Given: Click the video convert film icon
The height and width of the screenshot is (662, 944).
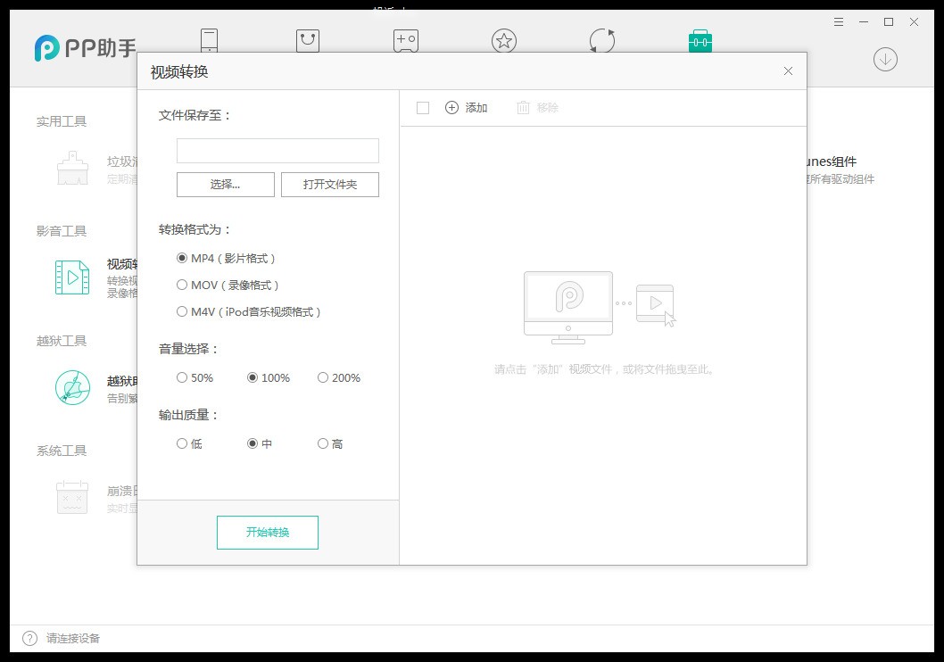Looking at the screenshot, I should (x=72, y=277).
